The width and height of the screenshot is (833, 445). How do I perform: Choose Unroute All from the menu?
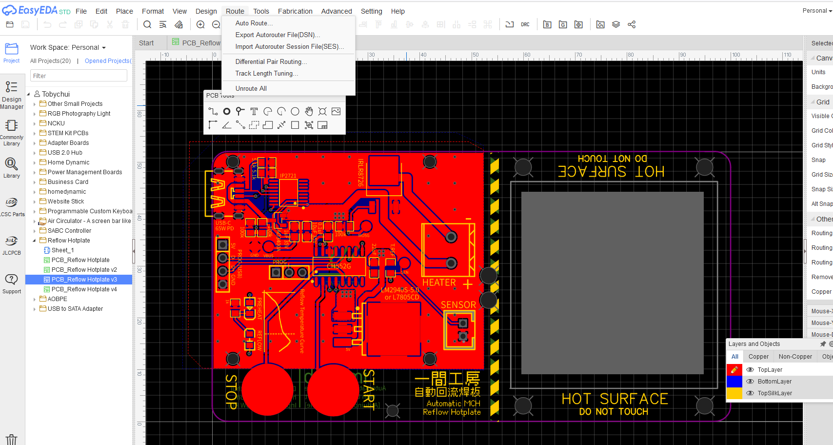[x=251, y=88]
